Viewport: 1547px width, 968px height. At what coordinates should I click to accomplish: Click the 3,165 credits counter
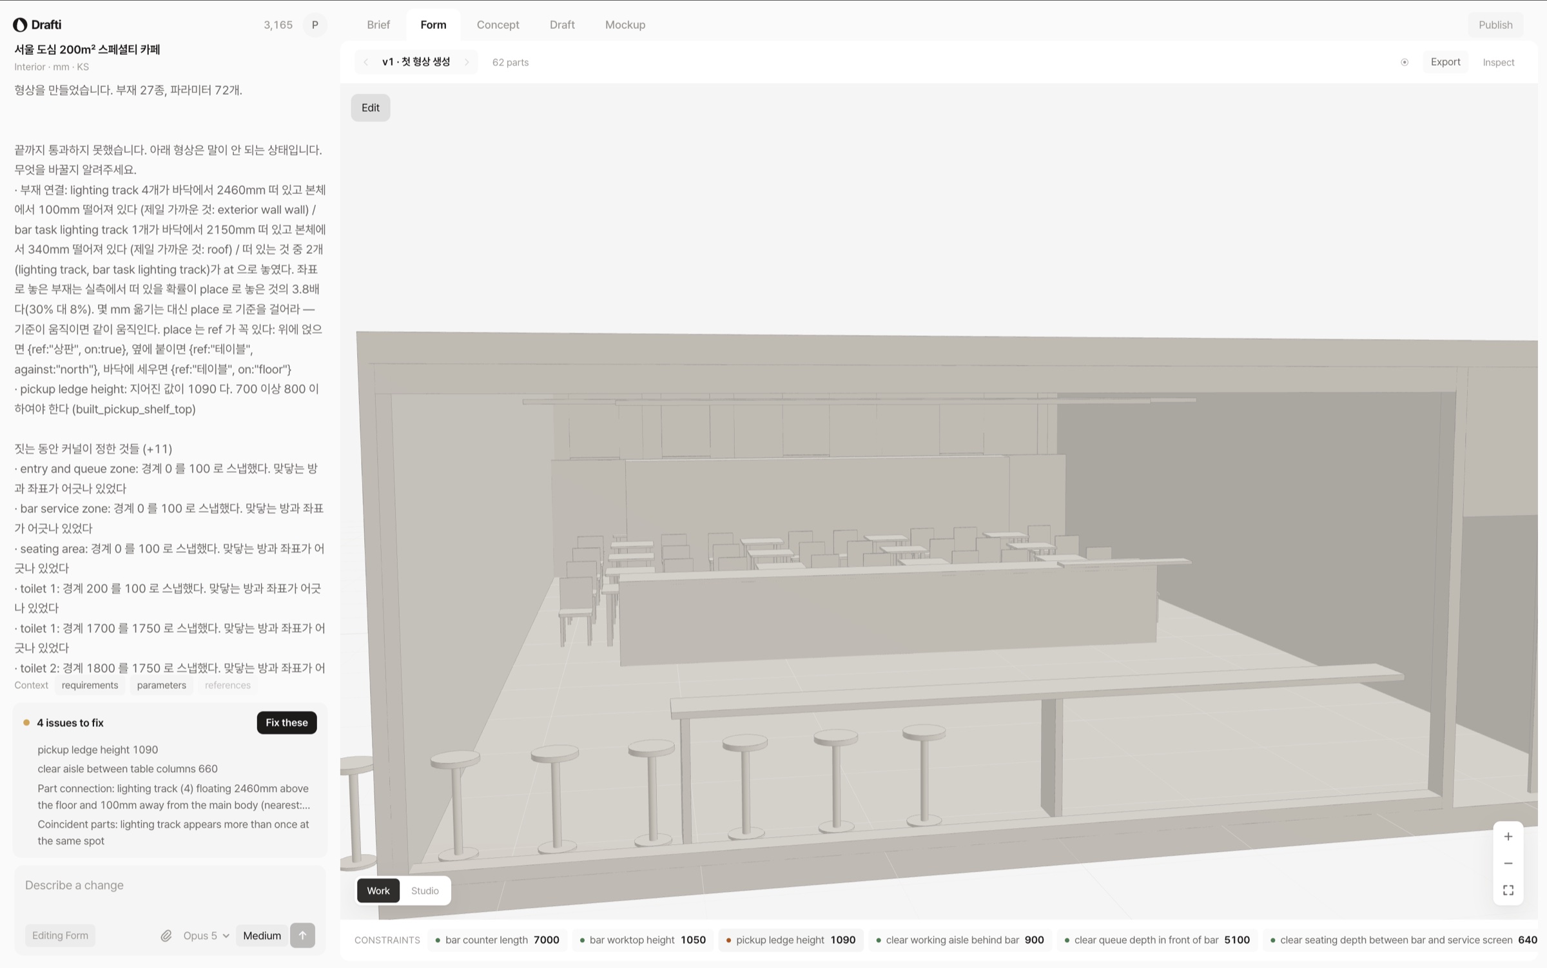click(278, 24)
